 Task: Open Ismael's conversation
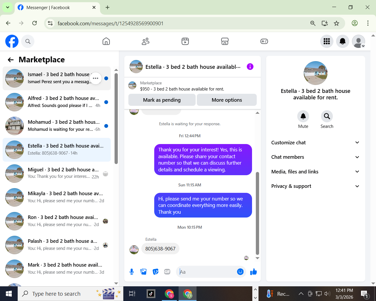tap(57, 78)
